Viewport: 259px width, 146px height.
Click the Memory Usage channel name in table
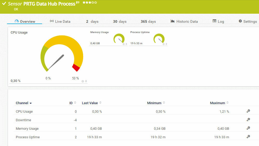pyautogui.click(x=27, y=128)
